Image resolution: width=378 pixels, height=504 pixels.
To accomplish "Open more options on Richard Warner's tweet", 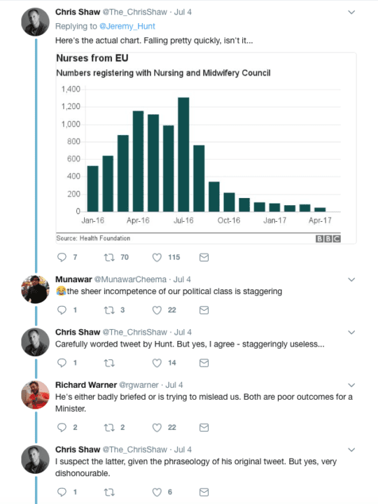I will pyautogui.click(x=351, y=385).
